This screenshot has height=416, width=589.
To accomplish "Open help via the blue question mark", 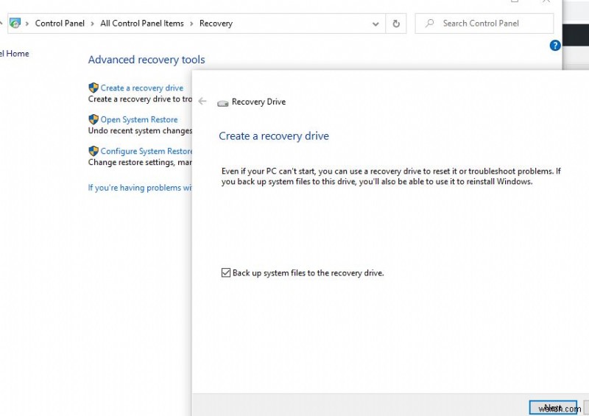I will click(x=555, y=46).
